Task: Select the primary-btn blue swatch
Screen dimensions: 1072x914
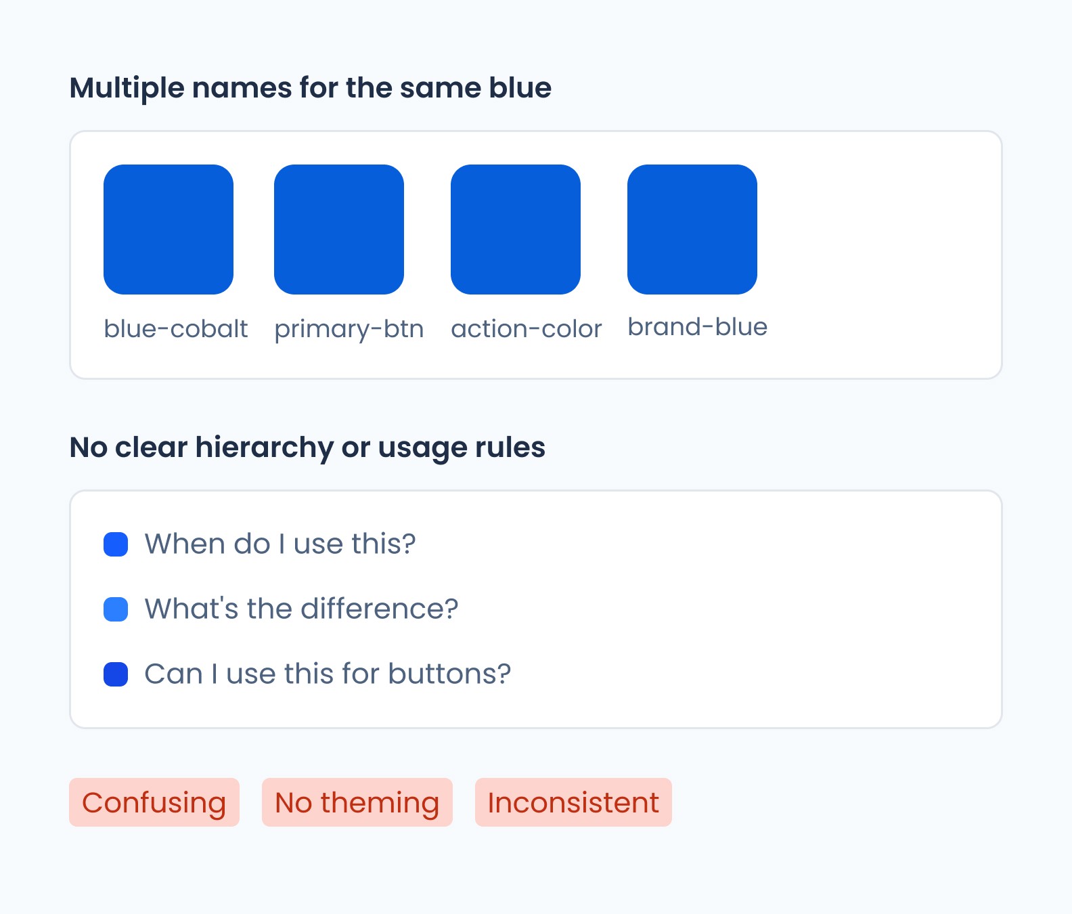Action: (339, 230)
